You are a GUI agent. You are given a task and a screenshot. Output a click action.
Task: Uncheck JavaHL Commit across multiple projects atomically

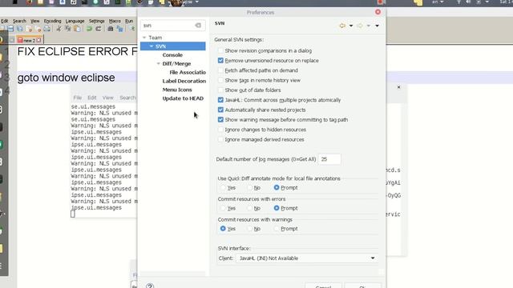pos(220,100)
